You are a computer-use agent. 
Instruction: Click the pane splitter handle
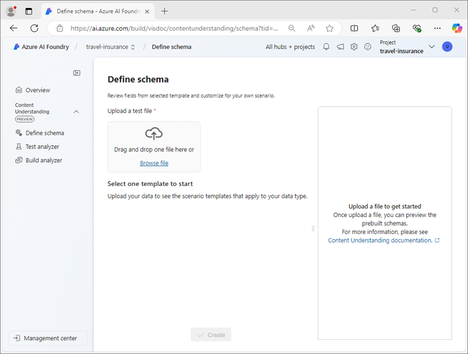coord(313,229)
